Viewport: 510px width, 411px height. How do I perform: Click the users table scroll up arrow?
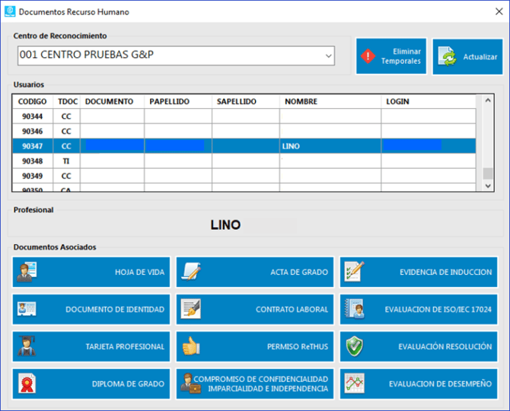(x=488, y=100)
